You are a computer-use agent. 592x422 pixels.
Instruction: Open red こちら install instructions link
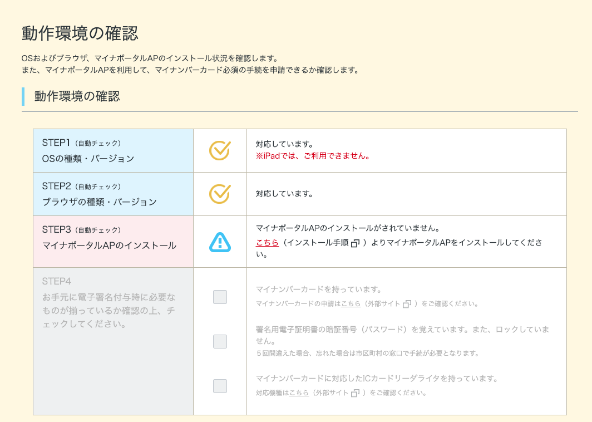tap(267, 243)
